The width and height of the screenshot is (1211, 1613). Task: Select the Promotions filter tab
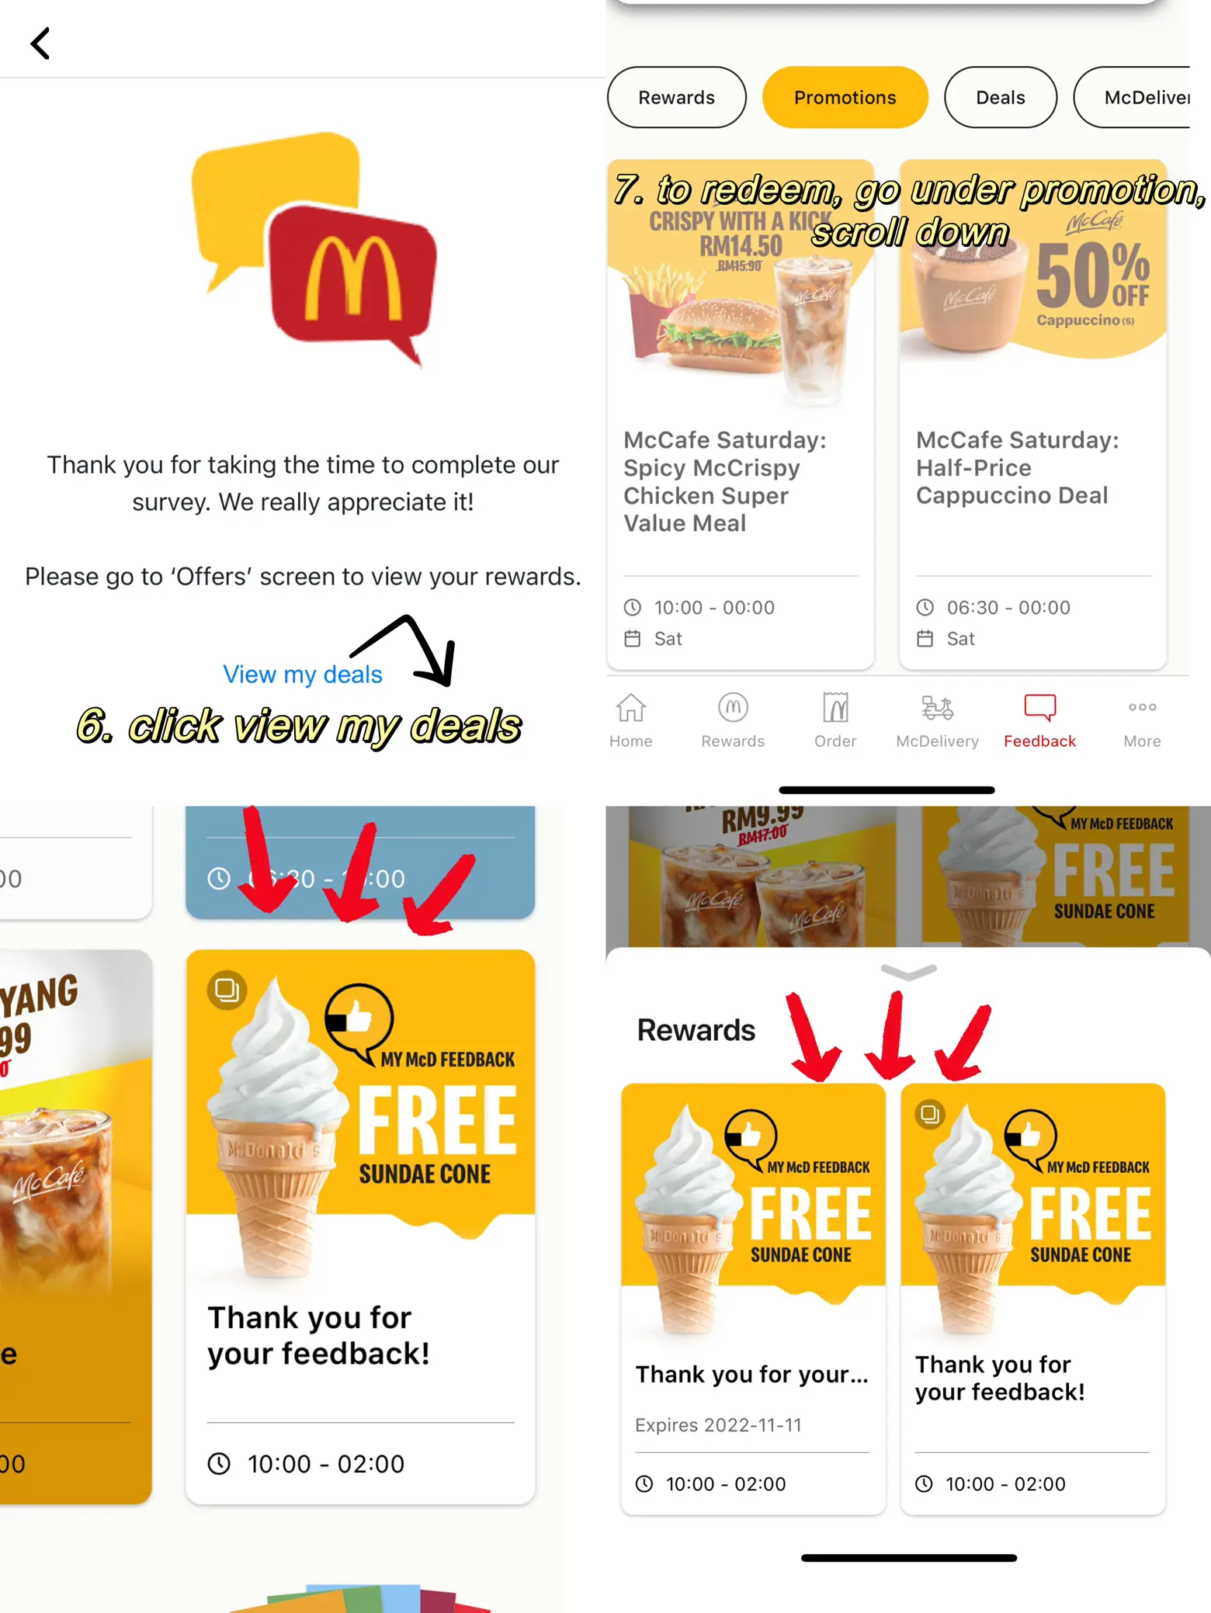[x=845, y=98]
